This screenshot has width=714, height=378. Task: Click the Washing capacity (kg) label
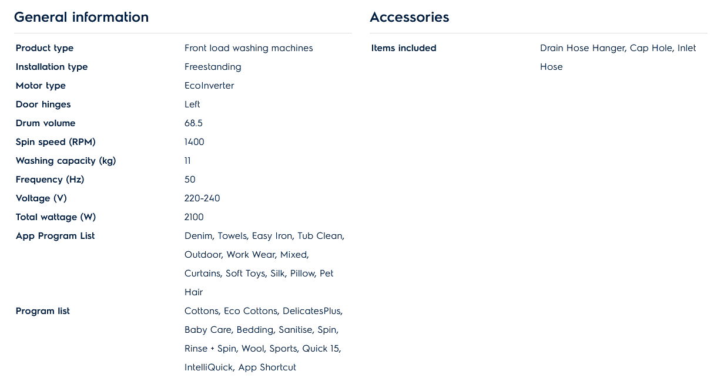66,161
